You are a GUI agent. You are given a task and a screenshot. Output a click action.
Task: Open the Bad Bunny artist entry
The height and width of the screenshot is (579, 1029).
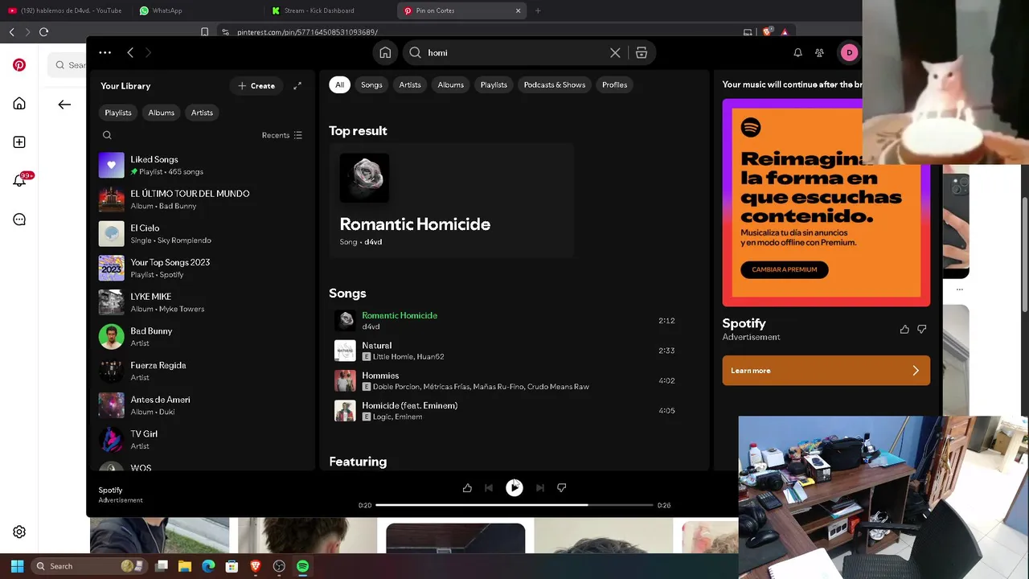point(201,336)
